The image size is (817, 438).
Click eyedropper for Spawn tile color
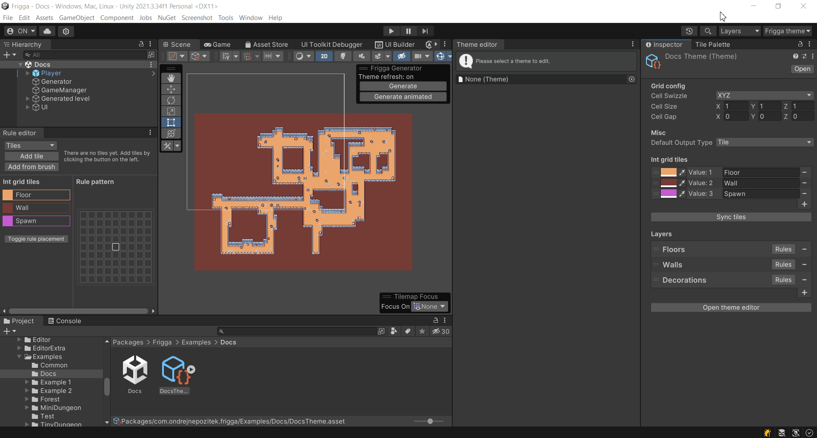(682, 193)
